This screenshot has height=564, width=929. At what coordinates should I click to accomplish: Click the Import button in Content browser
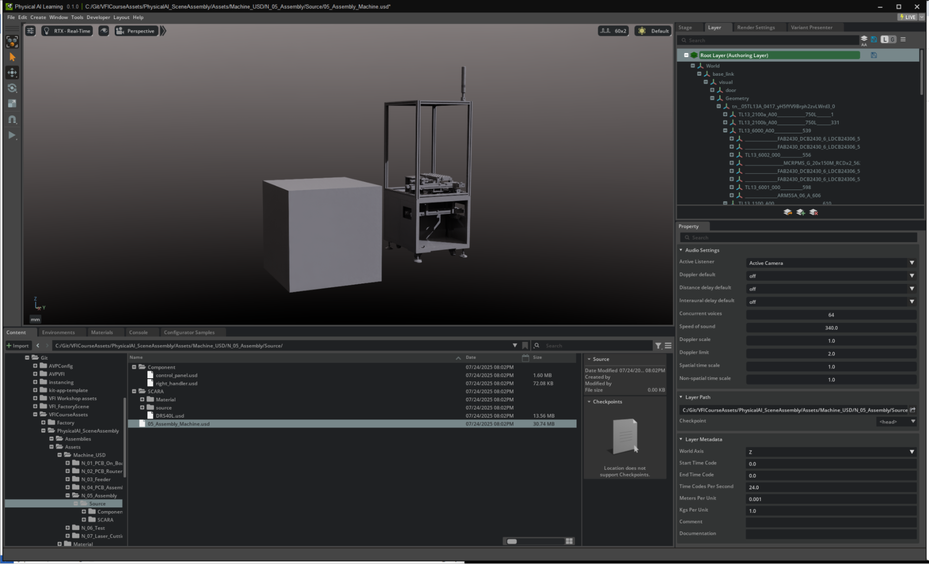pyautogui.click(x=18, y=346)
